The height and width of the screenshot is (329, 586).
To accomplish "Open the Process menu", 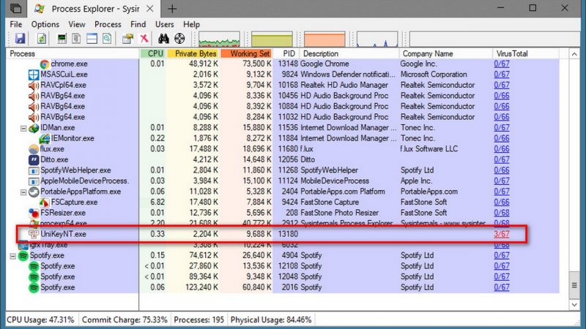I will [x=108, y=24].
